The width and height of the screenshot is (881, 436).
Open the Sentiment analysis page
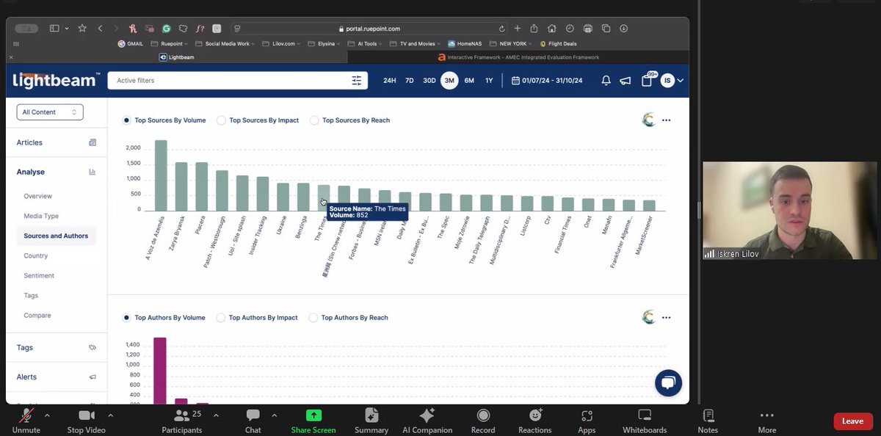(39, 276)
